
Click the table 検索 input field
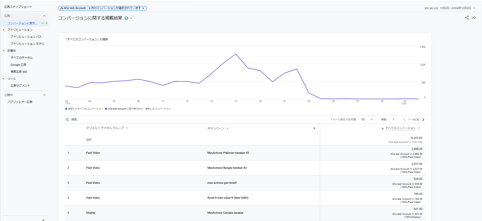(x=75, y=119)
